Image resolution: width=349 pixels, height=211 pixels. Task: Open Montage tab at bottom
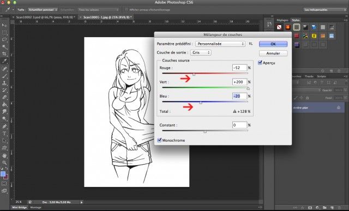(x=36, y=207)
